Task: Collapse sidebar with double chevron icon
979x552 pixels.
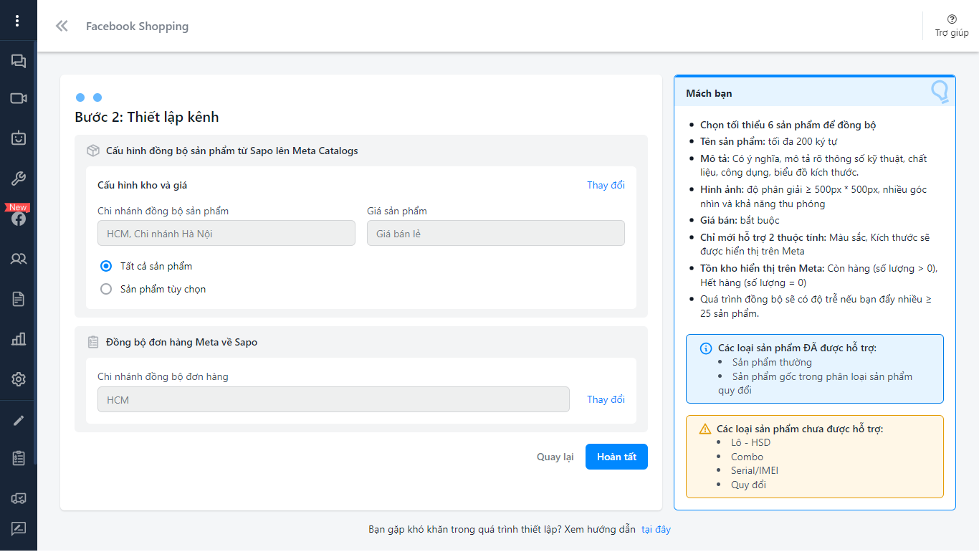Action: (x=62, y=27)
